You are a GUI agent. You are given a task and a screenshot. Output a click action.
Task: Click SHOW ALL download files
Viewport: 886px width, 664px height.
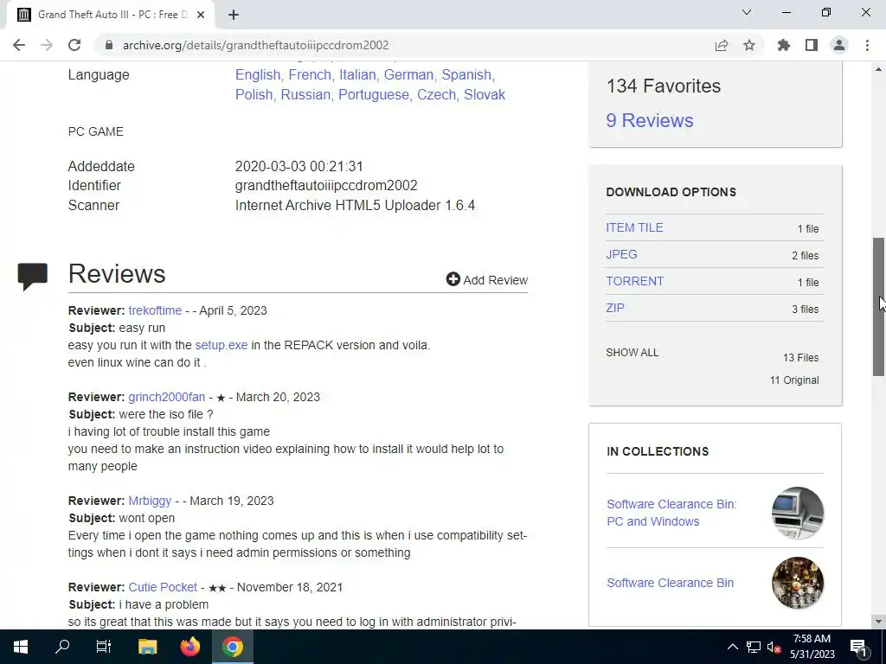pyautogui.click(x=632, y=353)
